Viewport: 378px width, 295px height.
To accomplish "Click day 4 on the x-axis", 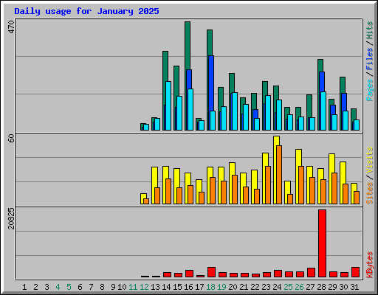I will [x=58, y=287].
